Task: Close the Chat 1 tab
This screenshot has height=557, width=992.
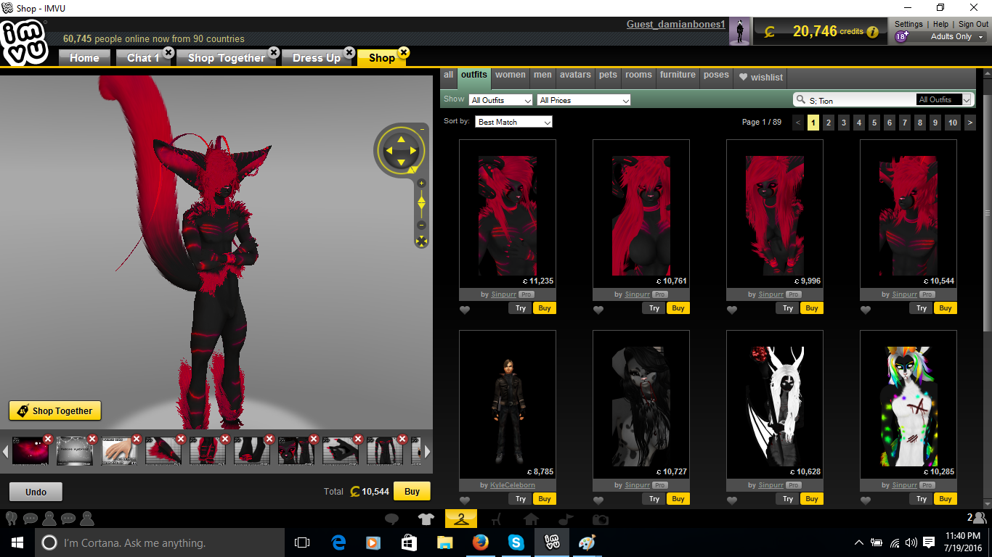Action: (168, 52)
